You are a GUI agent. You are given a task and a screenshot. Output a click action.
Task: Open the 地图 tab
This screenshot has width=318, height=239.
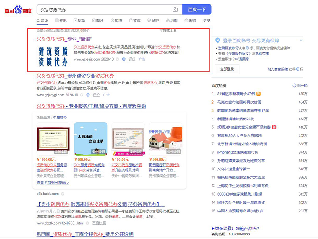point(172,20)
